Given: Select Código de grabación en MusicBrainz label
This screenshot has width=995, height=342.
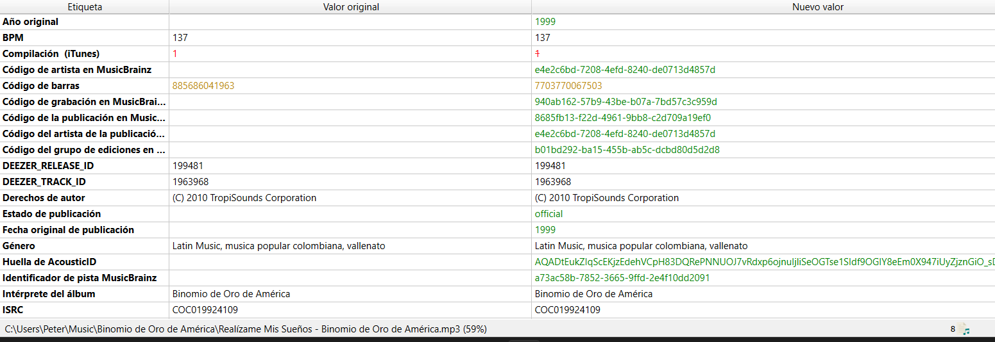Looking at the screenshot, I should 84,102.
